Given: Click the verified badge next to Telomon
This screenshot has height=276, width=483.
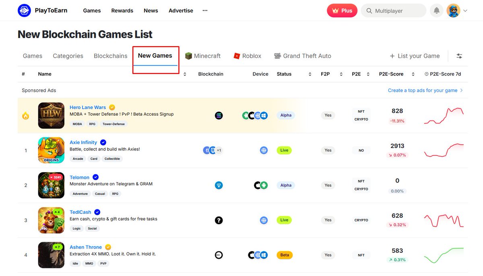Looking at the screenshot, I should [96, 177].
